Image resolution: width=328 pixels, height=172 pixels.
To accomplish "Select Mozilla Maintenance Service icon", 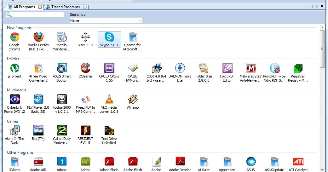I will click(62, 37).
